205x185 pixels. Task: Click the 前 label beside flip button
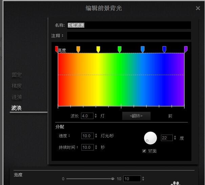pos(170,116)
